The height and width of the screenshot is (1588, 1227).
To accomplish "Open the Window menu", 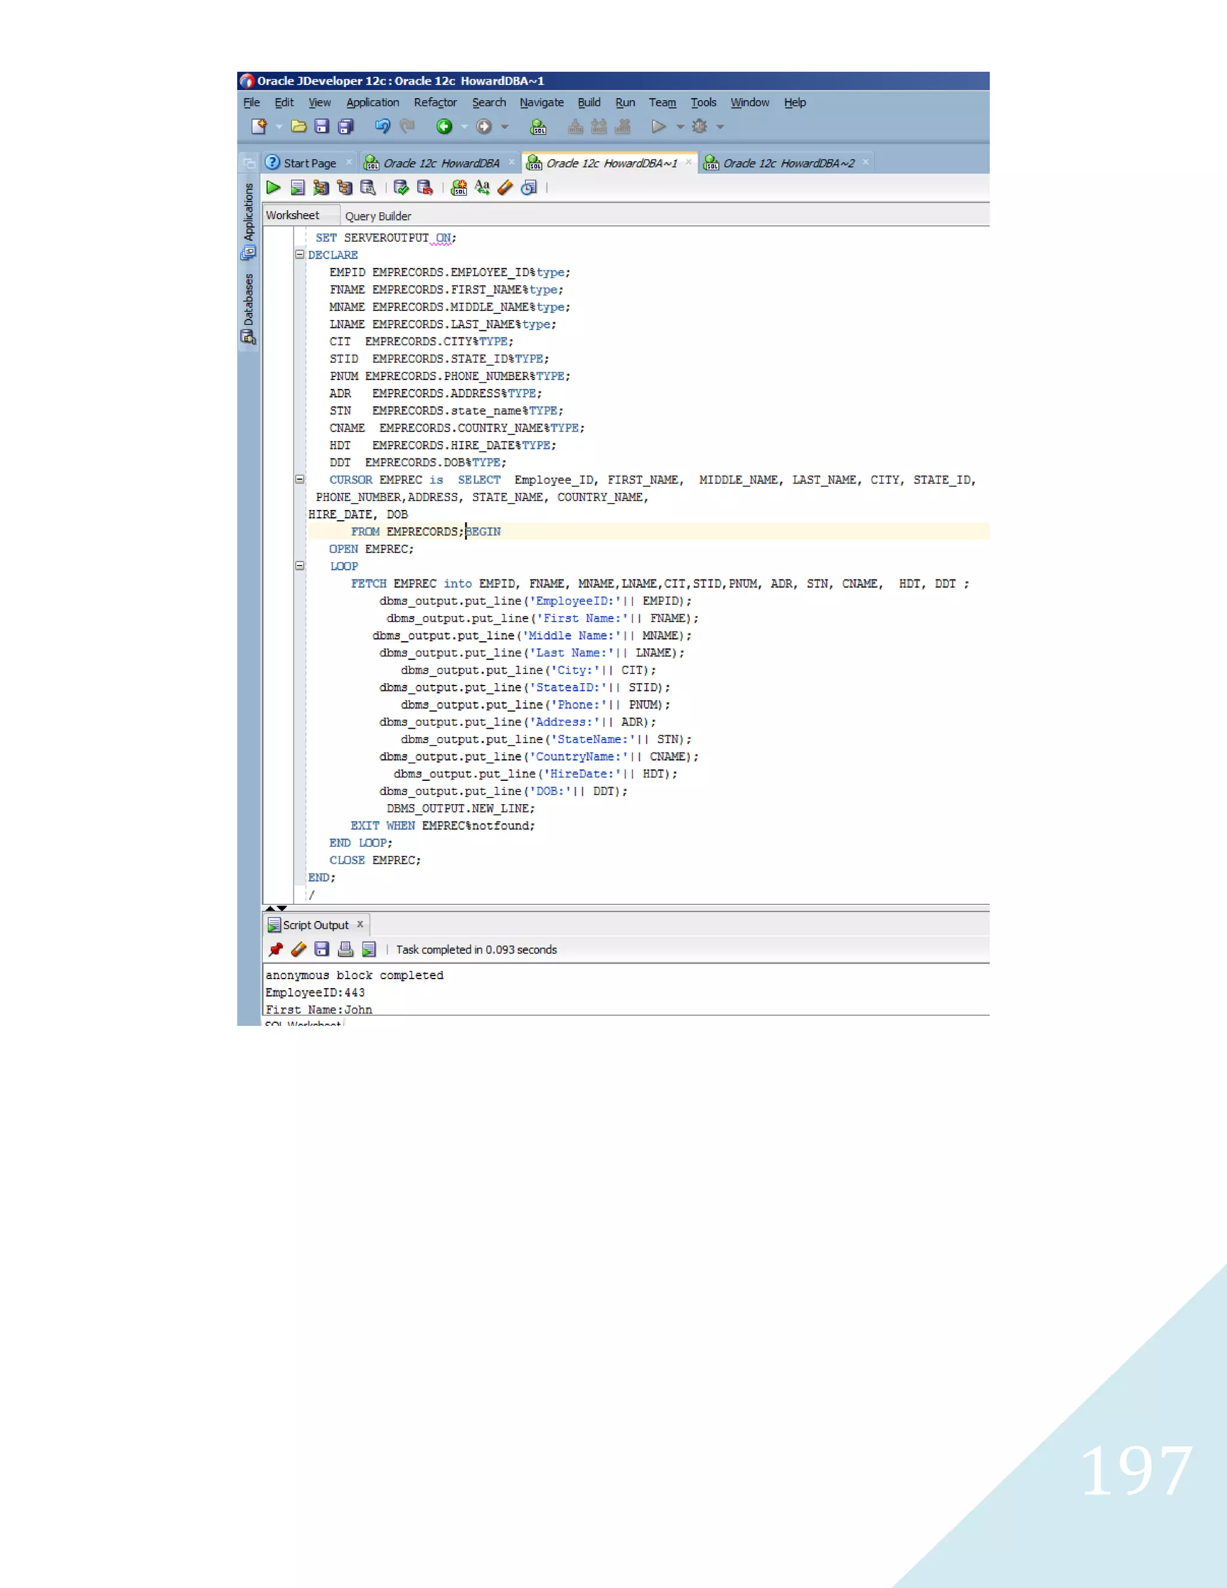I will [x=750, y=102].
